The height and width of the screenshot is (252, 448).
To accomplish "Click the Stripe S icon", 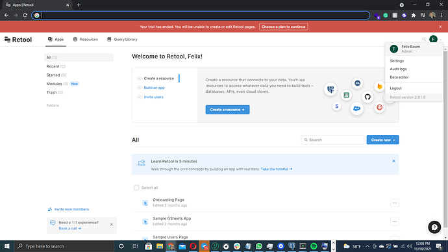I will [337, 107].
